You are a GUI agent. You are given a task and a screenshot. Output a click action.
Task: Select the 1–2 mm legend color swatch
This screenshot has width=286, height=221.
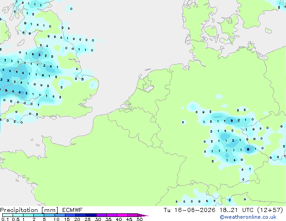(x=28, y=215)
